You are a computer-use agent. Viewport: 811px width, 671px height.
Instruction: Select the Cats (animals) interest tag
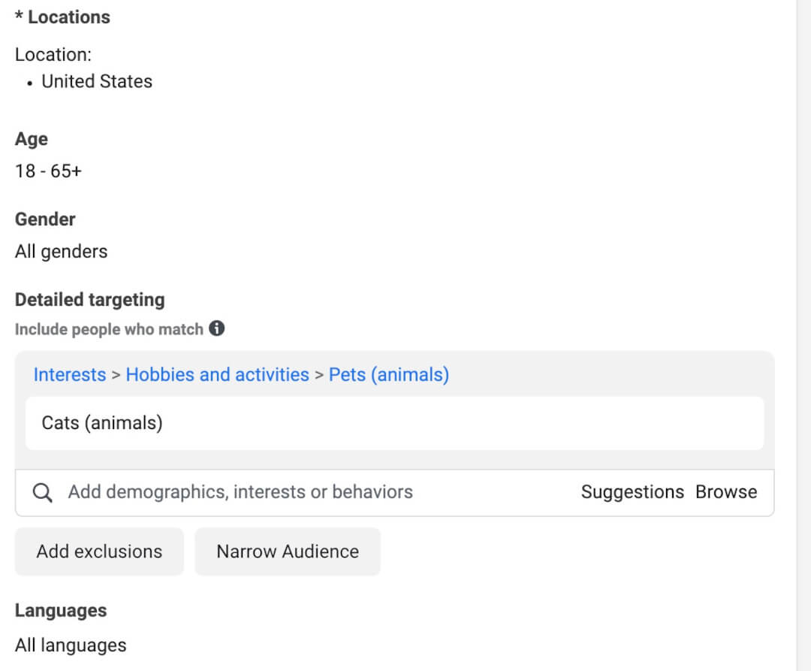pyautogui.click(x=102, y=422)
